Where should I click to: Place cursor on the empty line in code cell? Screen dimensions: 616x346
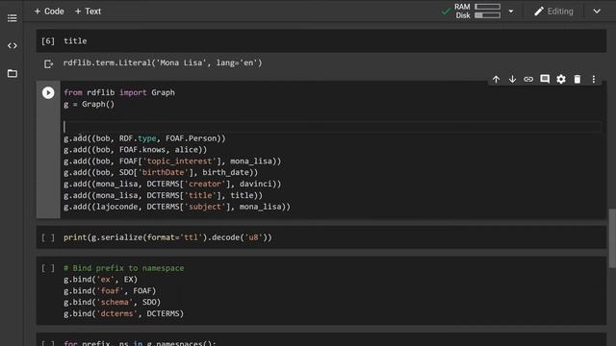point(332,127)
